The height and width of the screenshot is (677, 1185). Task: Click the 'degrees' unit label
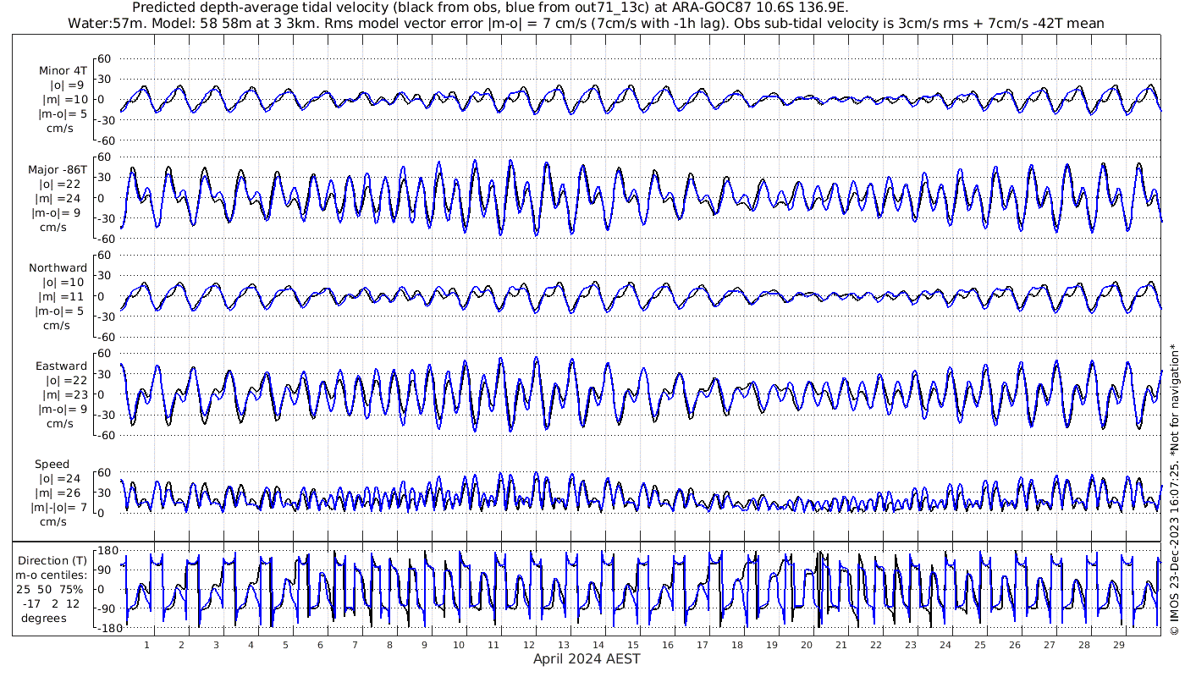44,619
